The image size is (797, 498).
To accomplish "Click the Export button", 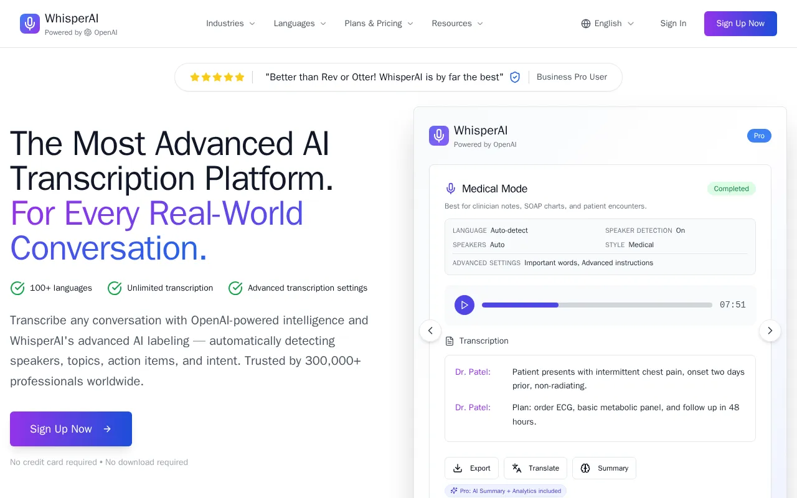I will (x=471, y=468).
